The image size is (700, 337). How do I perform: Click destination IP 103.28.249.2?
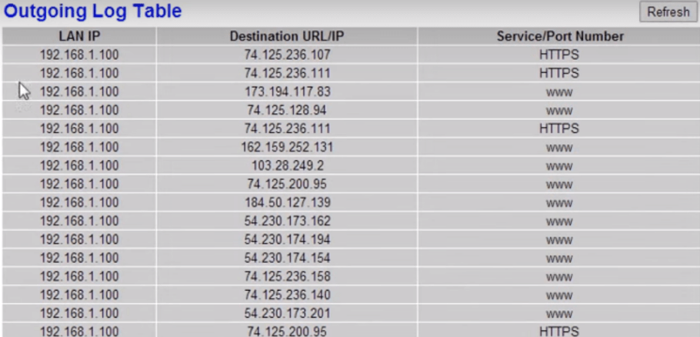(287, 165)
